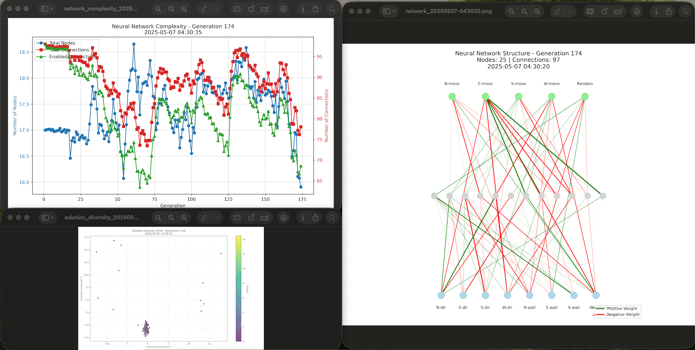Activate search in the solution_diversity window

click(332, 217)
